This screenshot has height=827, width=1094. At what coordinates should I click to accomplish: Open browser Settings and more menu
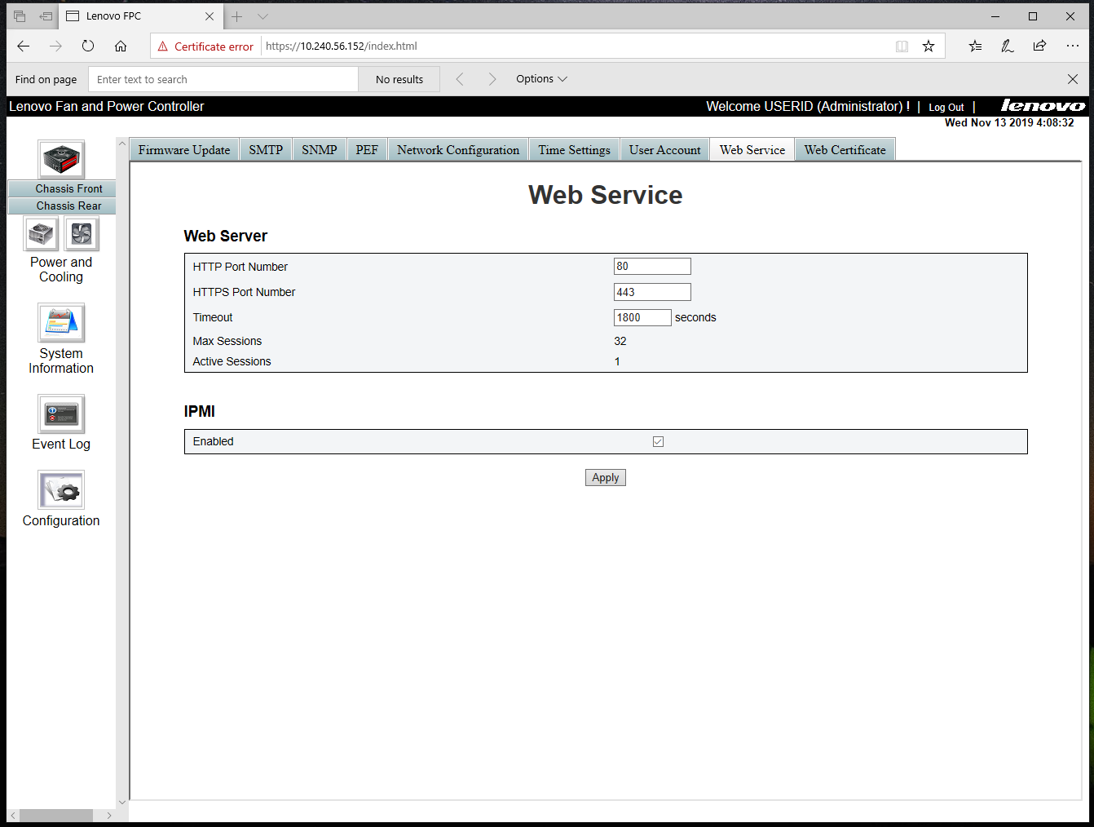tap(1072, 46)
